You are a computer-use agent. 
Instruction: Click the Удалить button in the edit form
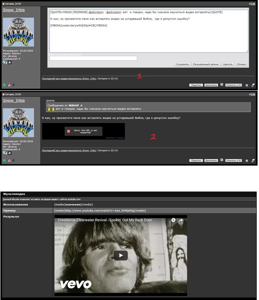click(228, 64)
